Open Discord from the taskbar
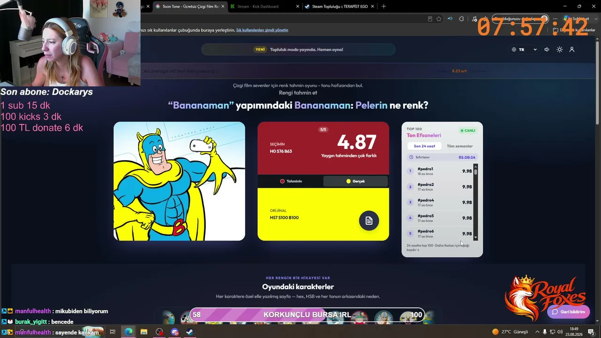601x338 pixels. (175, 331)
